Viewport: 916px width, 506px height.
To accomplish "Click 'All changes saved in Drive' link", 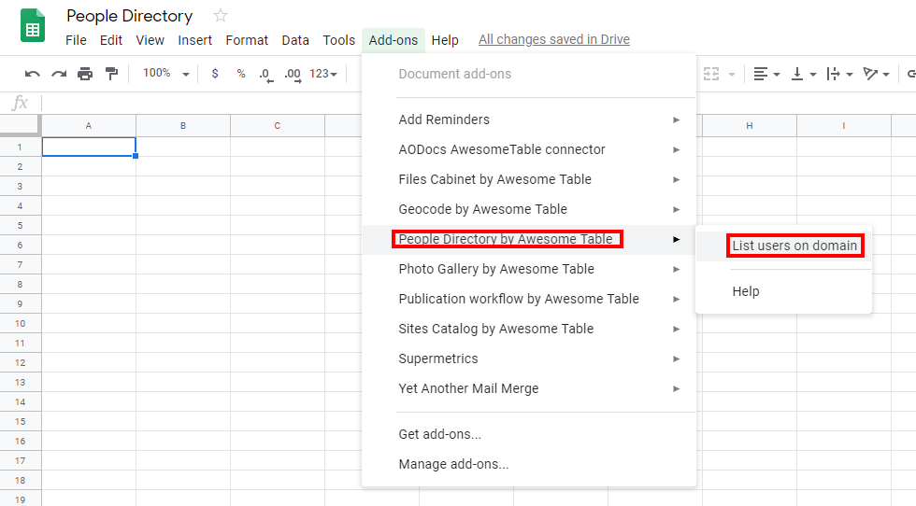I will [553, 39].
